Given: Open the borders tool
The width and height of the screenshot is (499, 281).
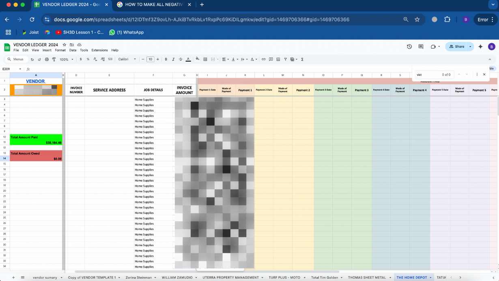Looking at the screenshot, I should coord(205,59).
